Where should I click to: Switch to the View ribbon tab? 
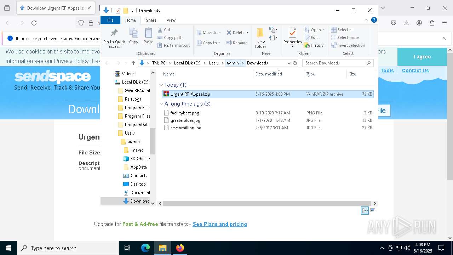coord(171,20)
